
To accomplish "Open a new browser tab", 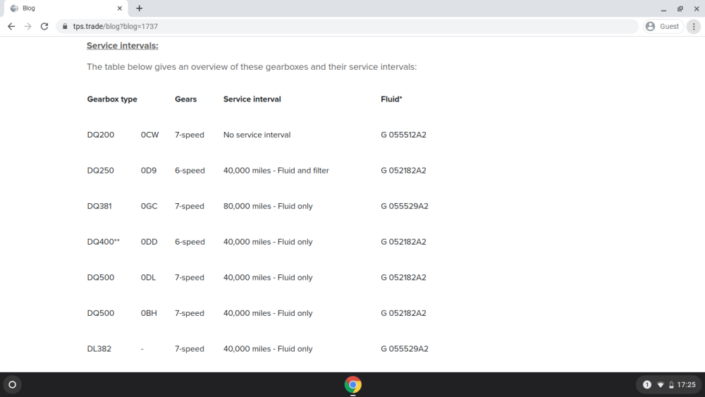I will tap(140, 8).
